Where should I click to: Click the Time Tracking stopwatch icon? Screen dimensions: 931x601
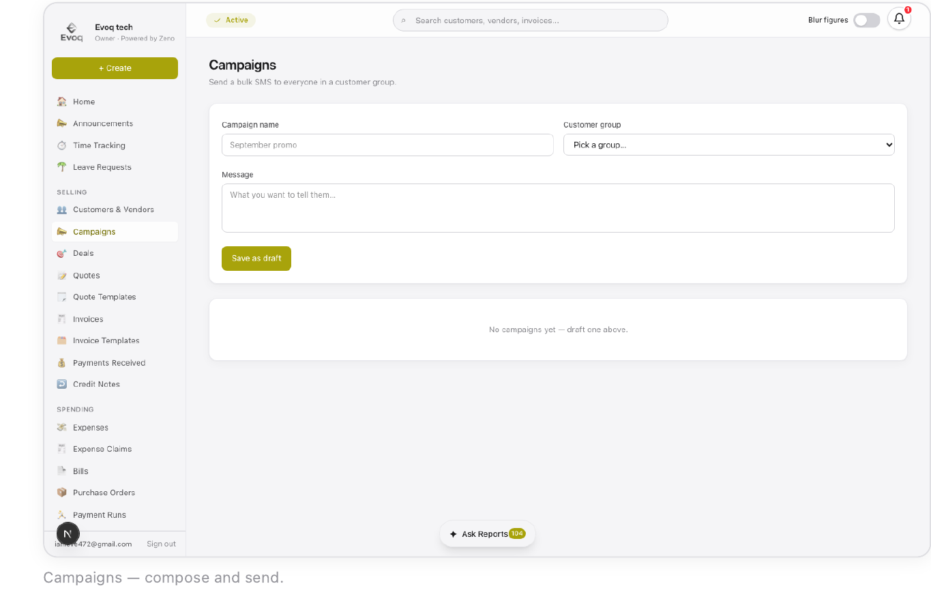coord(62,145)
